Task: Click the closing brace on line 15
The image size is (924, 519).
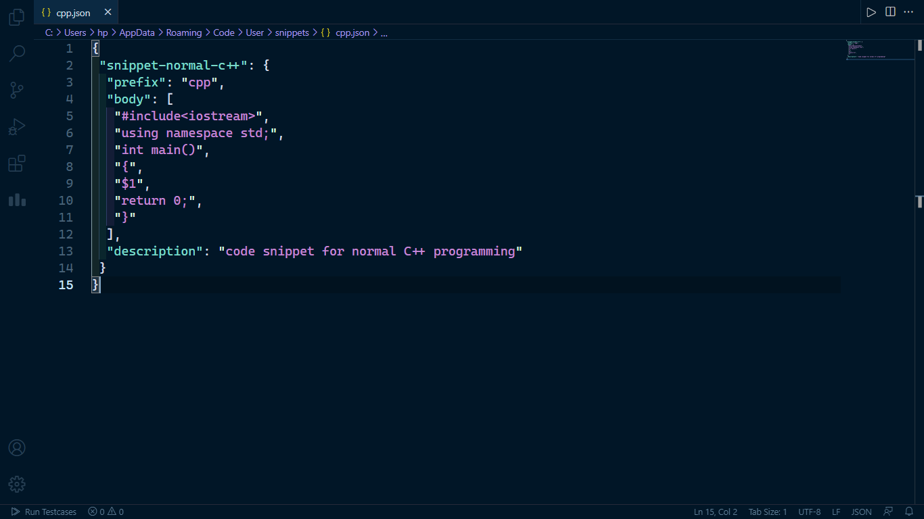Action: point(95,285)
